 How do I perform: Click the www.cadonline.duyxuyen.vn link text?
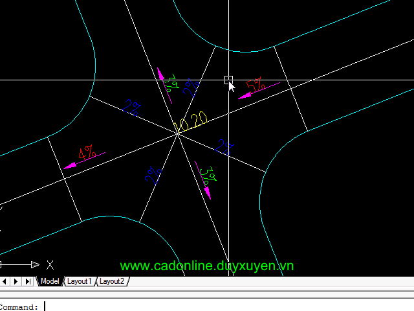(207, 266)
